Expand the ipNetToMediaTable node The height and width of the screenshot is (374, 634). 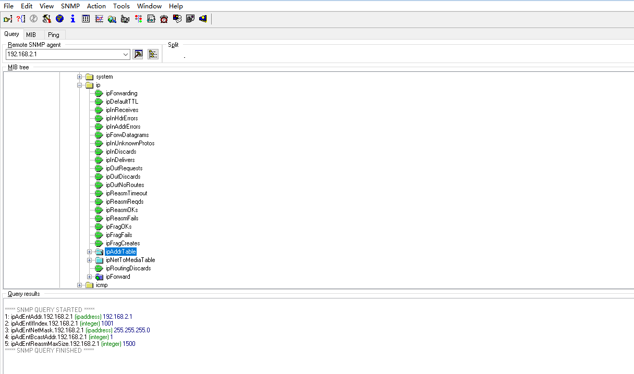click(x=90, y=260)
